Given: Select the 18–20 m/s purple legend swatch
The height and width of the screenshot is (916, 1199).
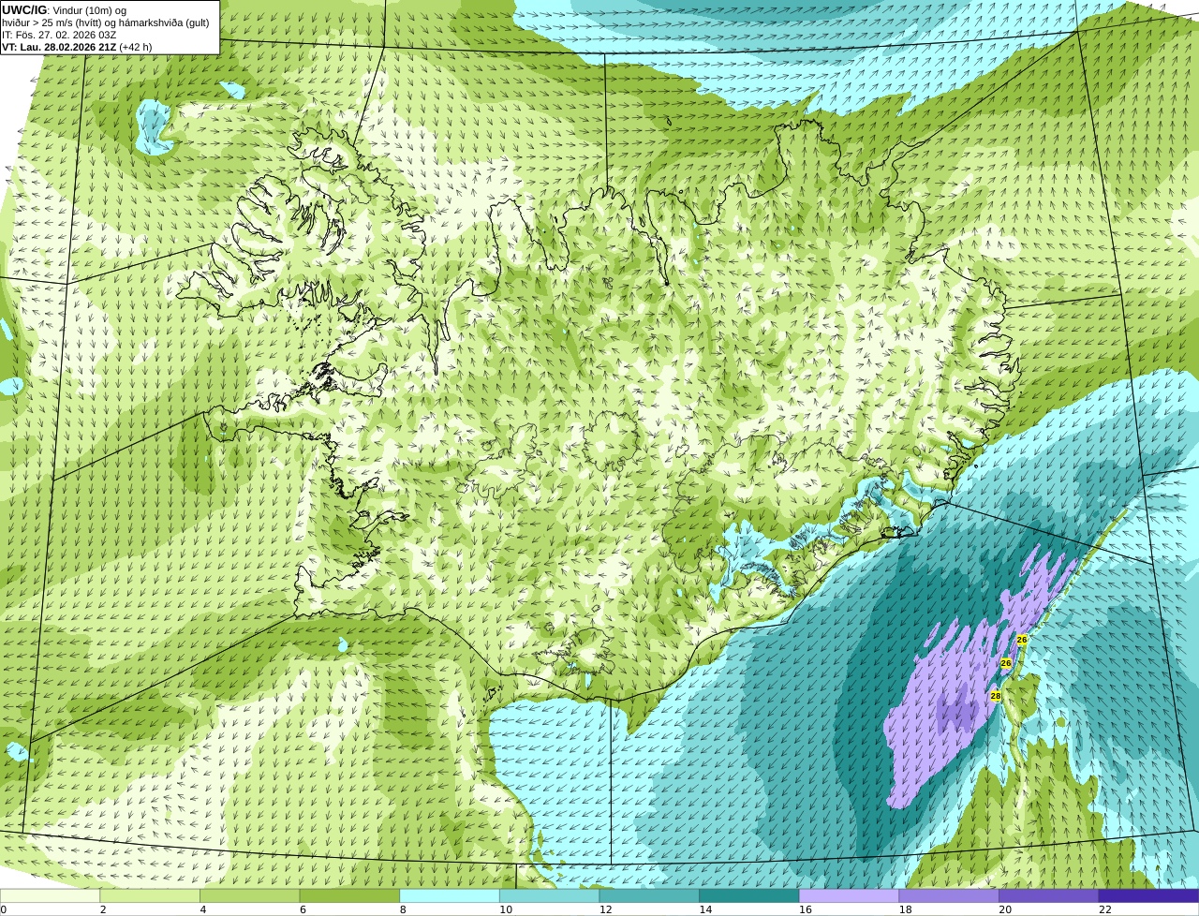Looking at the screenshot, I should (x=949, y=895).
